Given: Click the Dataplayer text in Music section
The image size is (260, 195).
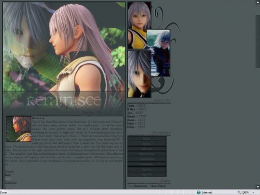Looking at the screenshot, I should (141, 186).
